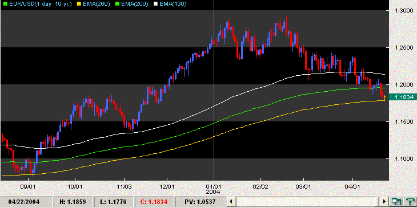Click the 11/03 date axis label
This screenshot has height=208, width=417.
[x=124, y=186]
